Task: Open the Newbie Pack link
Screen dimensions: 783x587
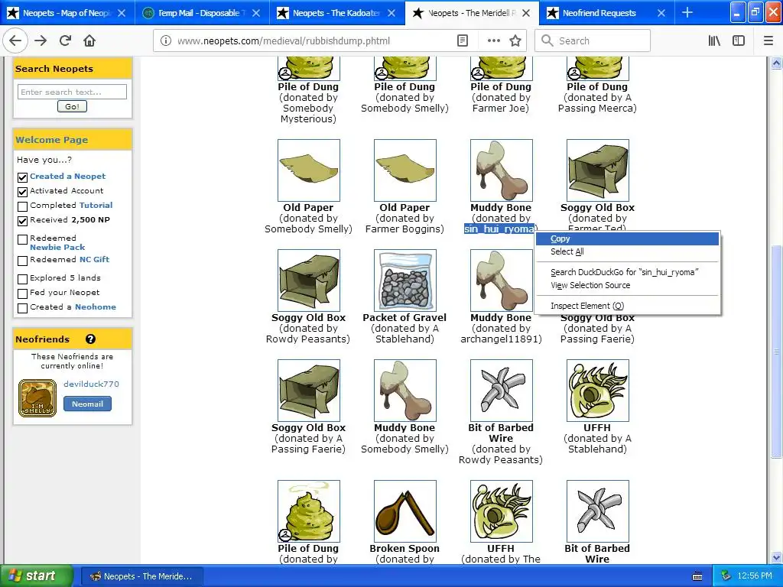Action: point(57,247)
